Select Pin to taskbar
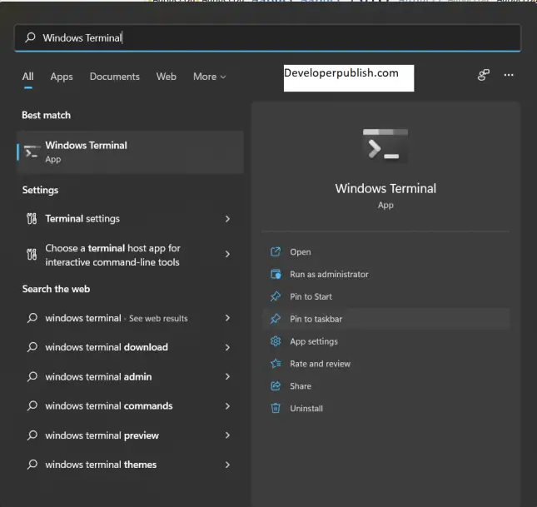Image resolution: width=537 pixels, height=507 pixels. click(316, 319)
